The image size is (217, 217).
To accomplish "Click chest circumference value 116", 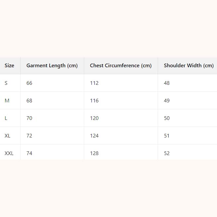I will [94, 101].
